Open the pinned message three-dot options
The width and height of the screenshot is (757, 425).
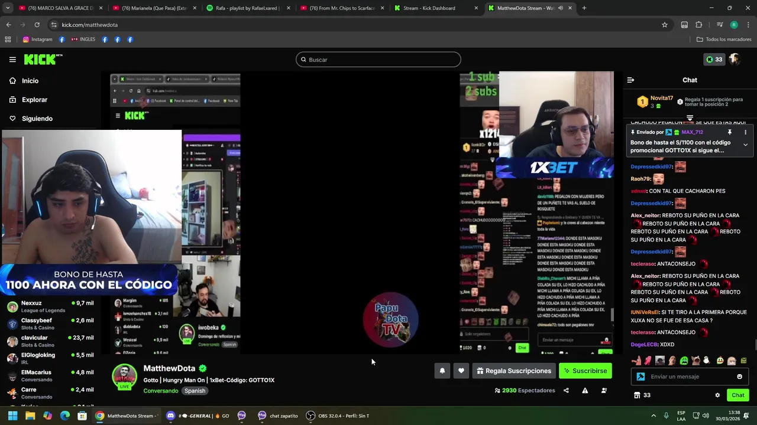coord(745,132)
